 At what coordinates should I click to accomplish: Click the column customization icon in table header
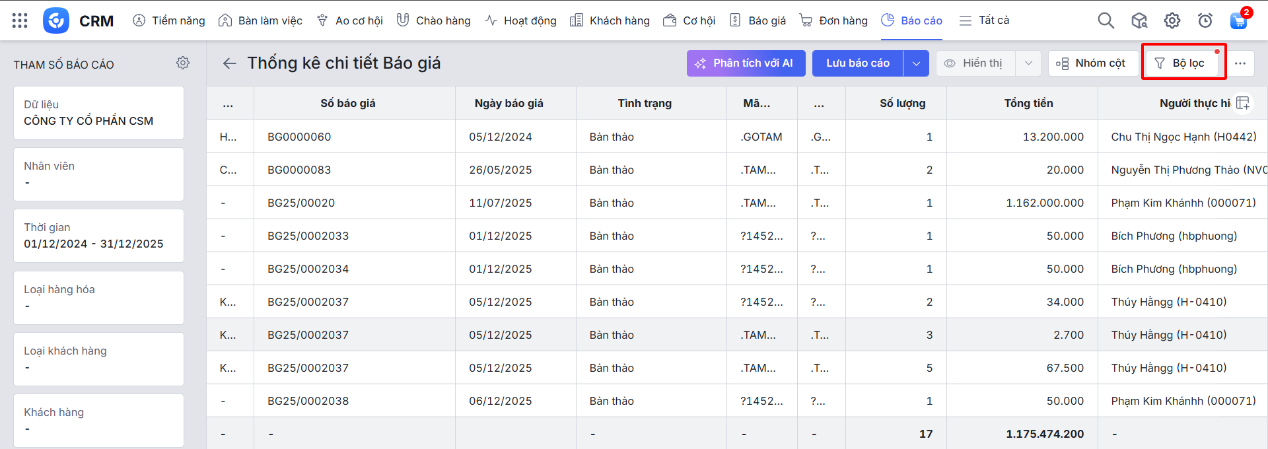1243,103
